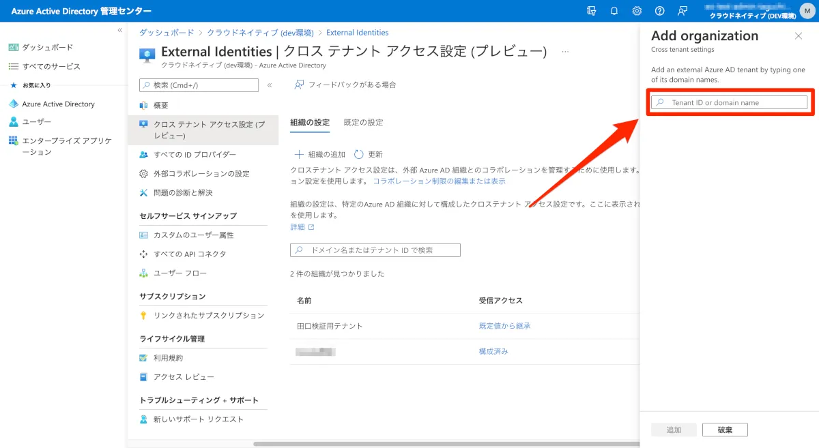Click the 既定値から継承 inbound access link
This screenshot has width=819, height=448.
[504, 326]
